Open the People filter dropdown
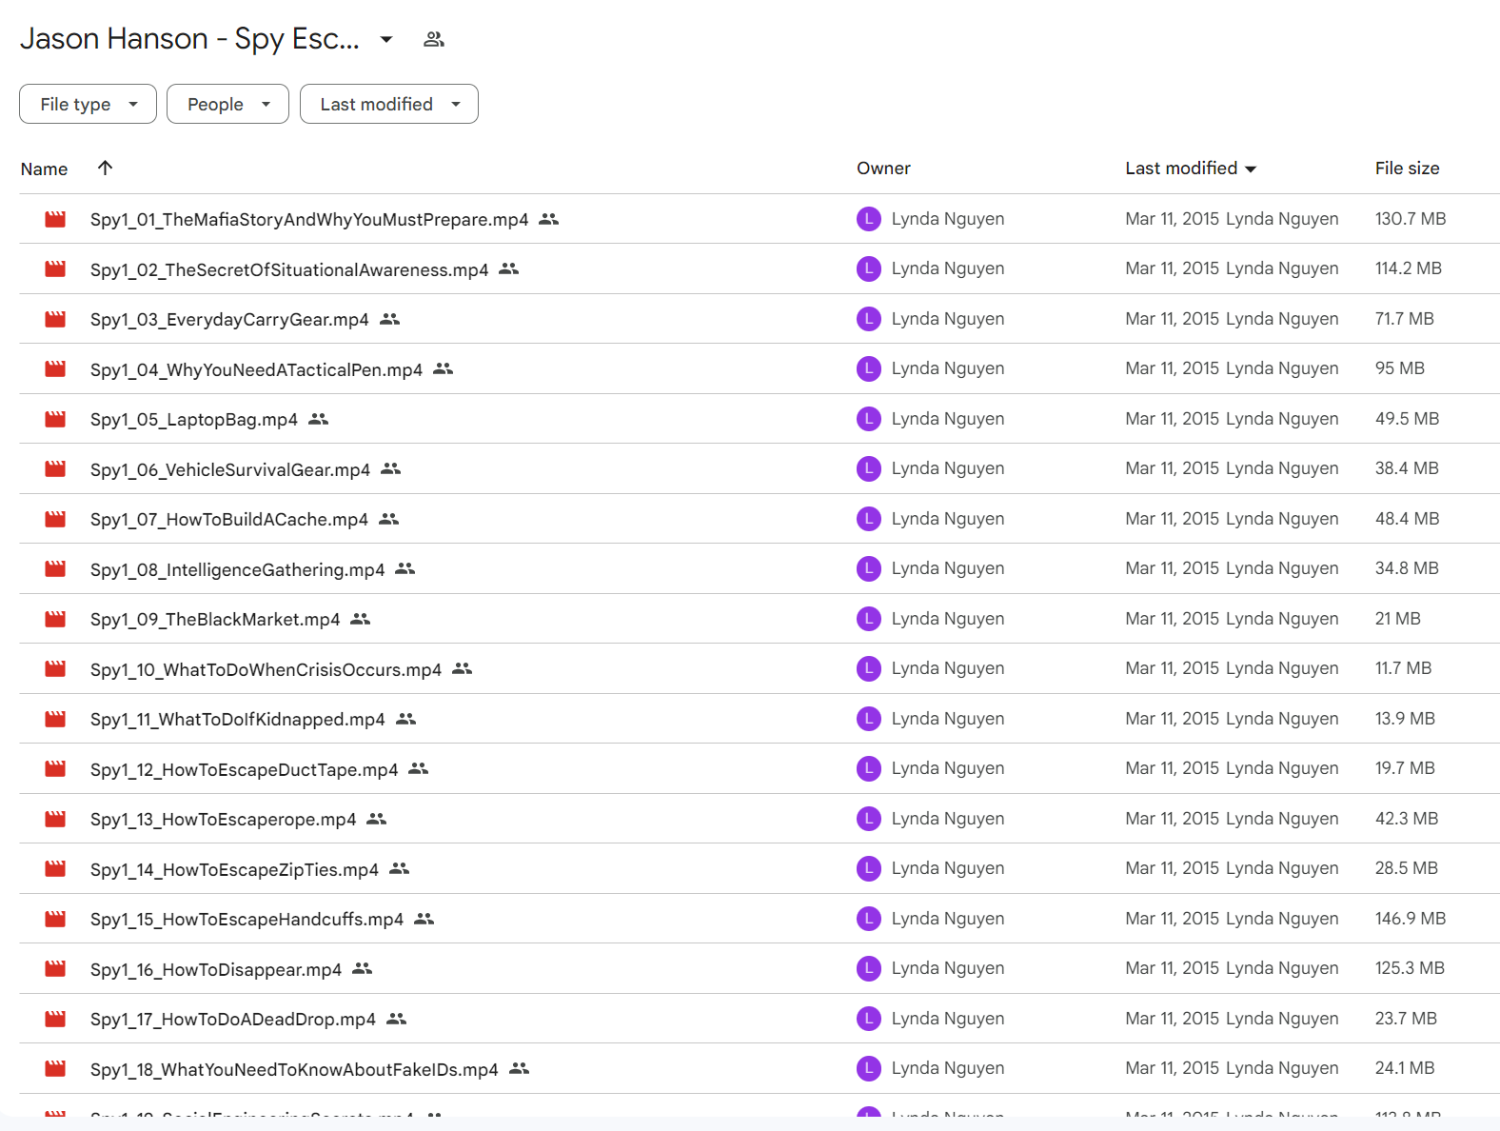The image size is (1500, 1131). pyautogui.click(x=227, y=104)
